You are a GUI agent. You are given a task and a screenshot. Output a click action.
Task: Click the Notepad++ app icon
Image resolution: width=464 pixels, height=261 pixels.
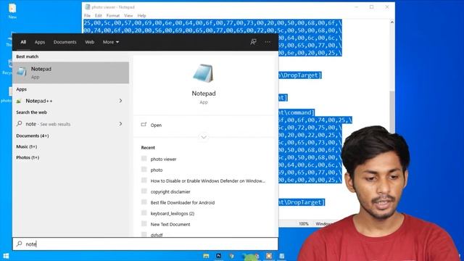19,101
